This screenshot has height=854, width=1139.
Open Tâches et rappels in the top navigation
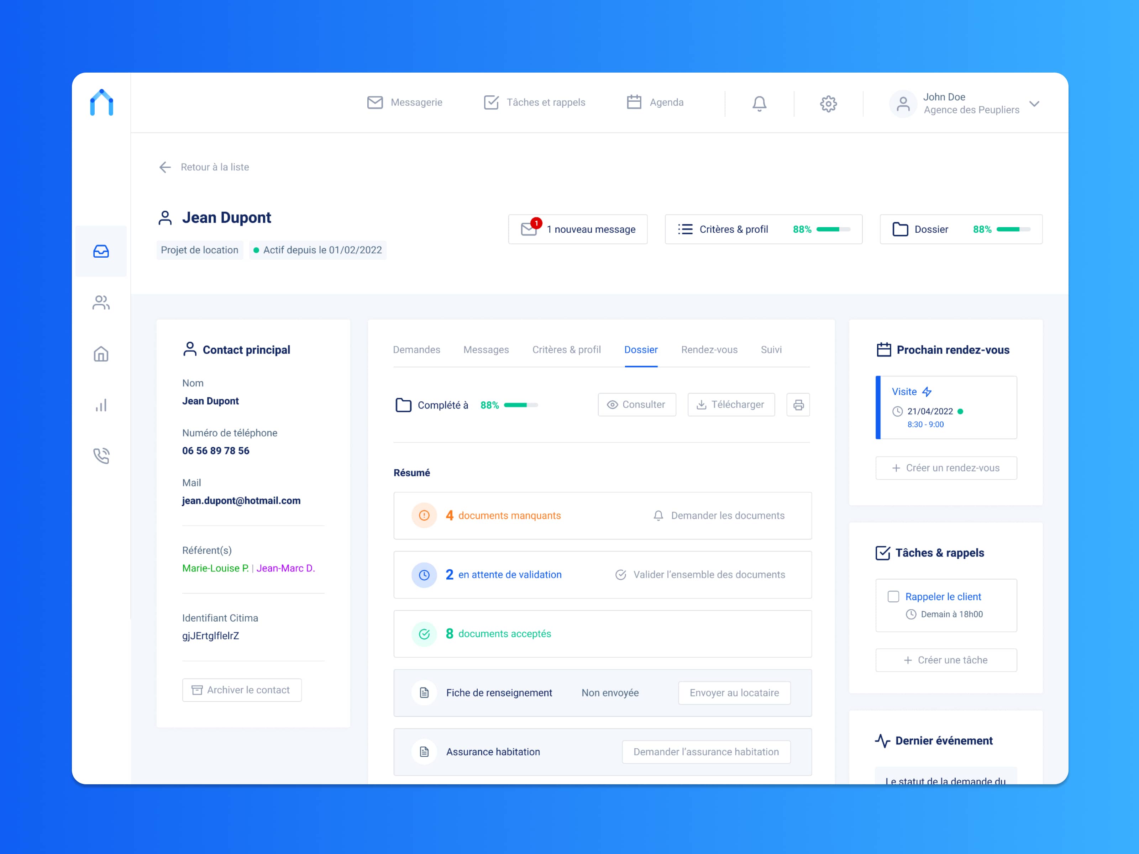click(x=535, y=102)
